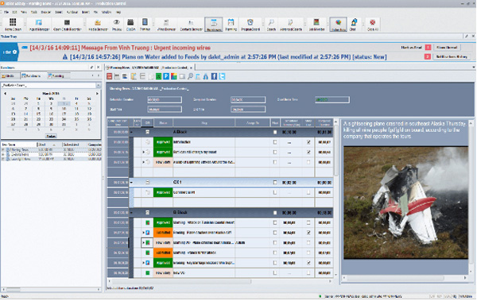The height and width of the screenshot is (301, 477).
Task: Close the left rundowns panel
Action: pos(99,68)
